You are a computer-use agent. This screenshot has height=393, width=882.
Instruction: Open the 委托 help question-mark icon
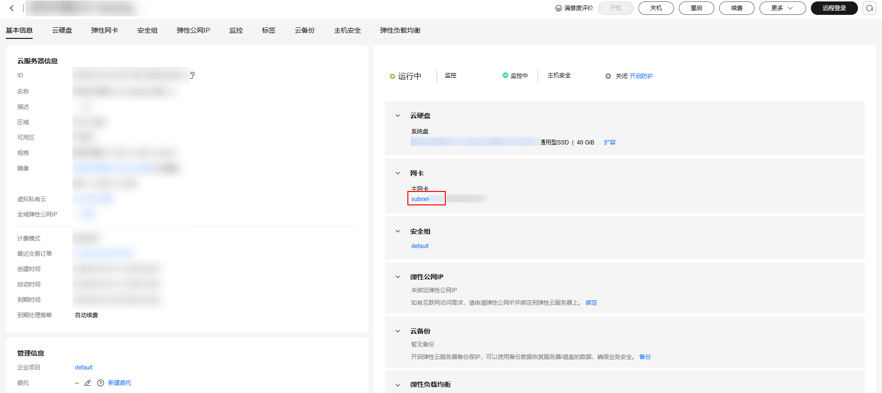pyautogui.click(x=100, y=383)
